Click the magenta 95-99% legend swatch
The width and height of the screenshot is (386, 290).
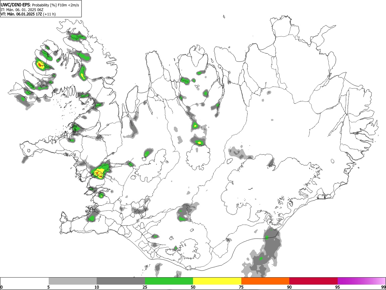[361, 281]
